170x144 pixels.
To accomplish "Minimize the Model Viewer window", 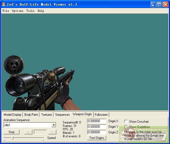I will pos(154,4).
